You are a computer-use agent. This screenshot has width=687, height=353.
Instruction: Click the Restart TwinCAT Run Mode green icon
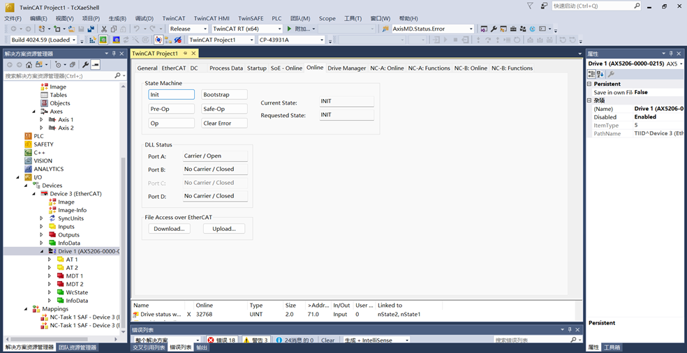tap(103, 40)
